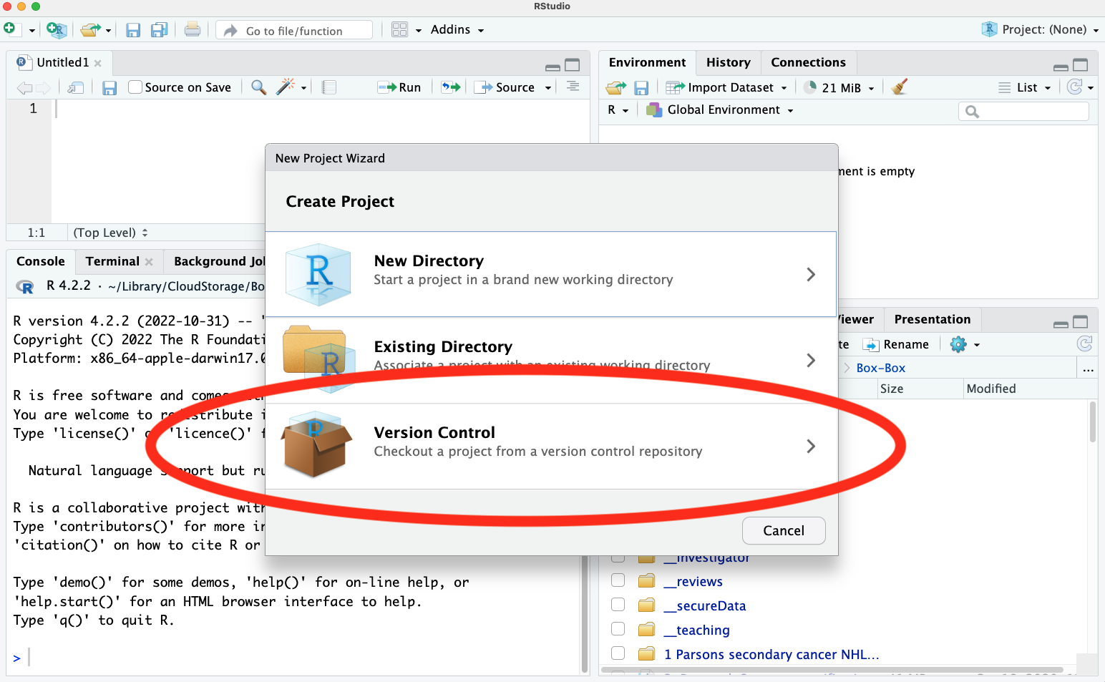Save workspace icon in Environment pane
The height and width of the screenshot is (682, 1105).
(x=641, y=87)
